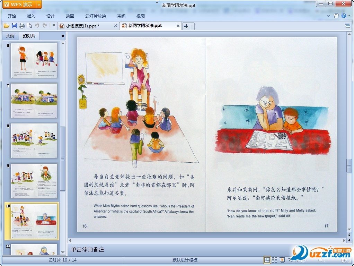Screen dimensions: 354x266
Task: Select slide 6 thumbnail
Action: point(34,61)
